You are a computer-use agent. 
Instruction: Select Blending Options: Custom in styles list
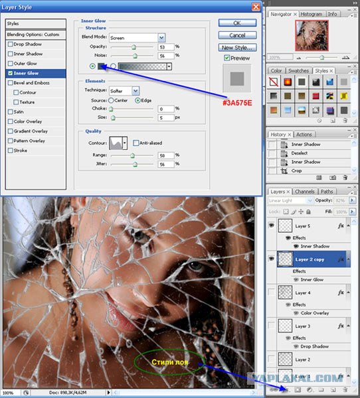point(36,34)
